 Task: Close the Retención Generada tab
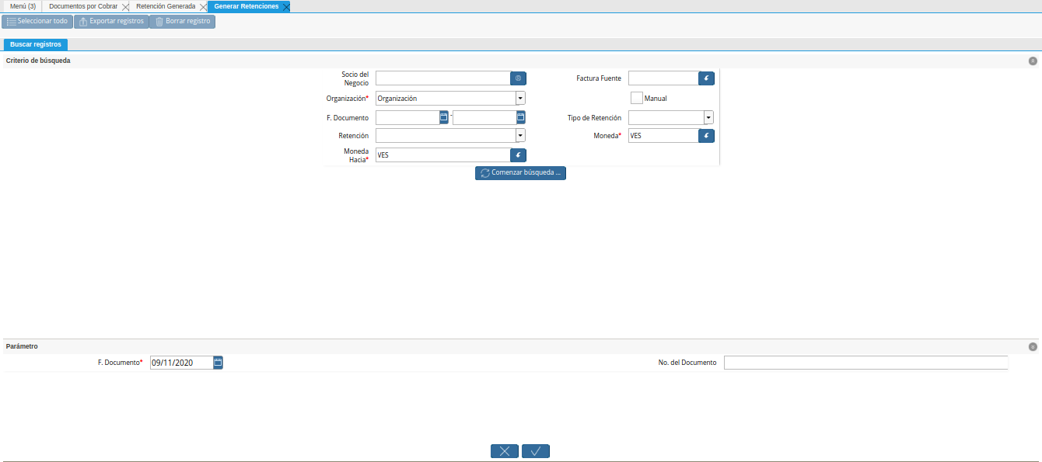203,6
